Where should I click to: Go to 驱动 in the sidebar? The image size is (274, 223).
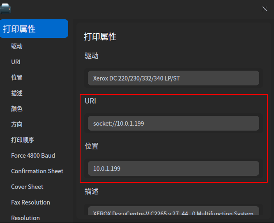point(17,46)
